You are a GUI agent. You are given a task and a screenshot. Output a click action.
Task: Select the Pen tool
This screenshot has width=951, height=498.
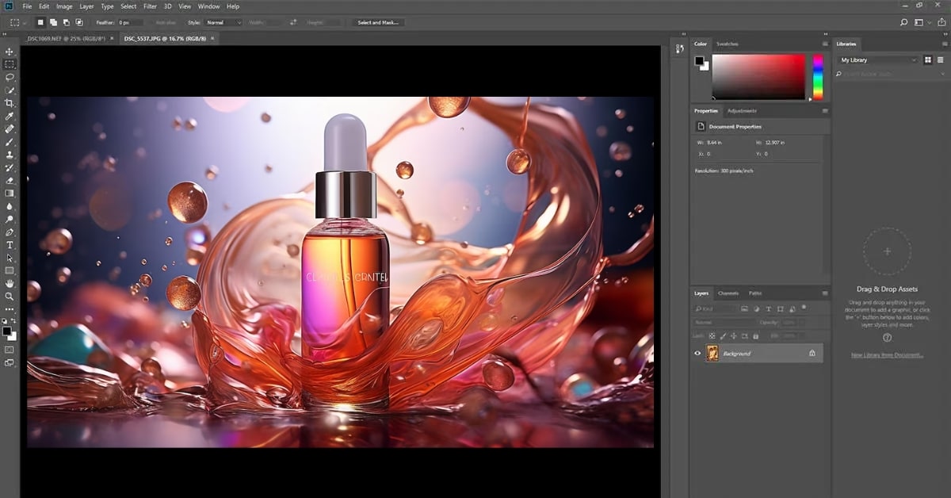pyautogui.click(x=10, y=232)
